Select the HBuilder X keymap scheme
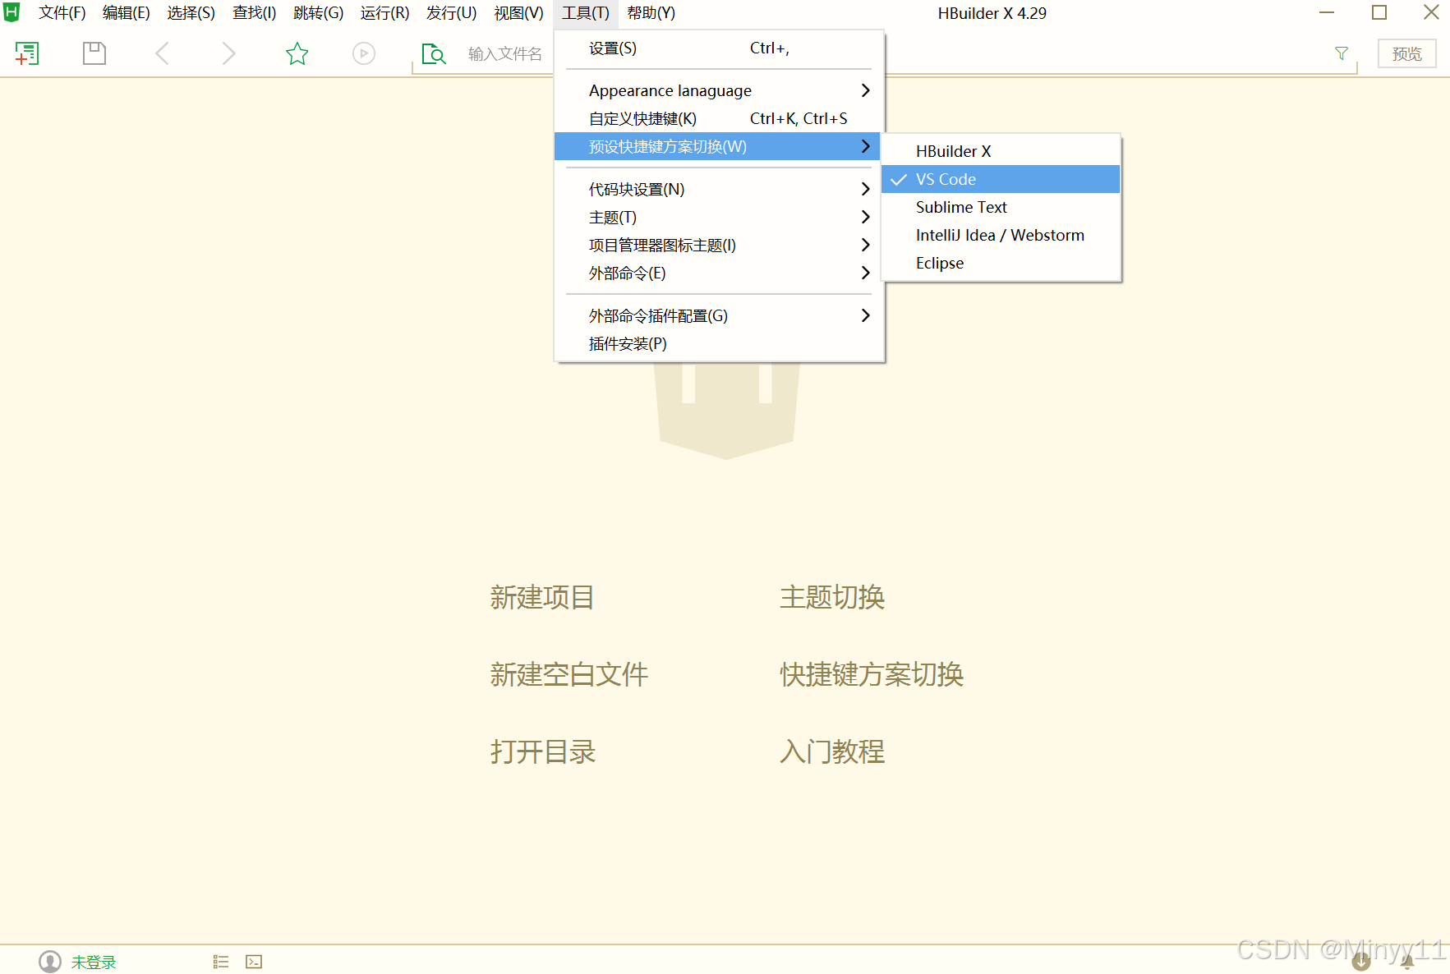1450x974 pixels. click(x=1001, y=151)
